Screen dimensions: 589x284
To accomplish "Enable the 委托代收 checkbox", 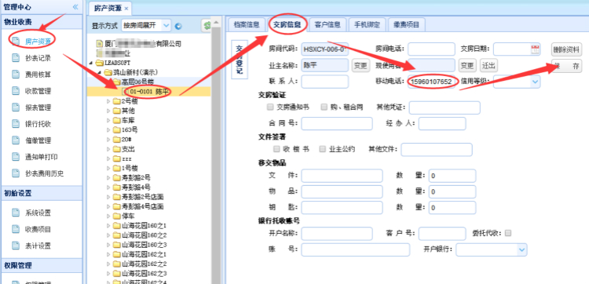I will click(508, 233).
